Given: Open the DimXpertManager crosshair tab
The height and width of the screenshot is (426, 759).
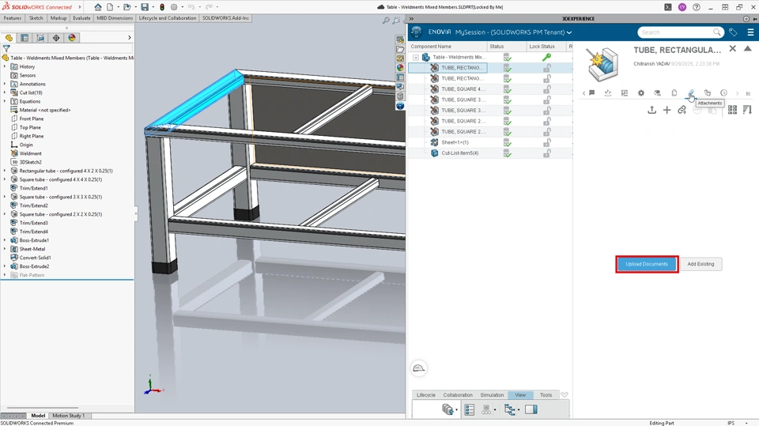Looking at the screenshot, I should click(56, 38).
